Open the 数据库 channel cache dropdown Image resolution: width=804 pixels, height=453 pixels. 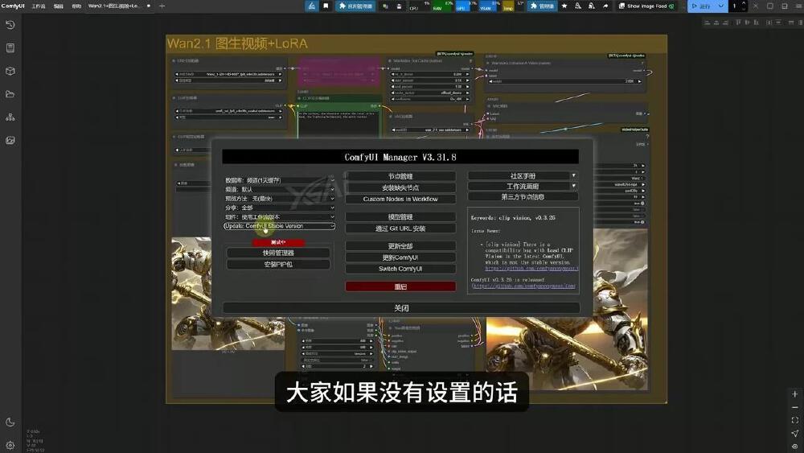click(x=280, y=180)
